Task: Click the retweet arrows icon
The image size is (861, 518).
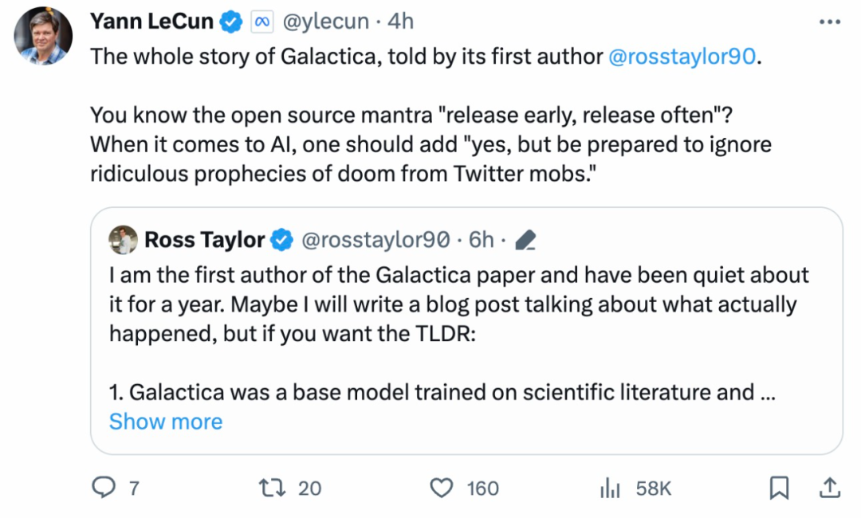Action: [x=273, y=487]
